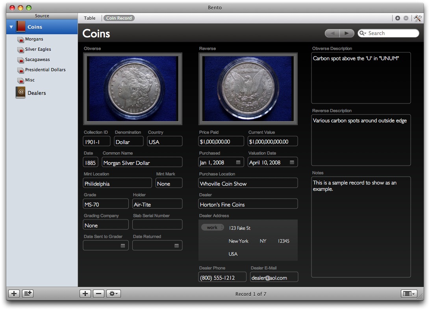Open the search magnifier options dropdown
Screen dimensions: 430x310
tap(363, 33)
